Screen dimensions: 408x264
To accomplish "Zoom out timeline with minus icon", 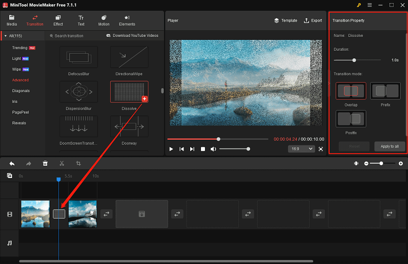I will pyautogui.click(x=366, y=163).
